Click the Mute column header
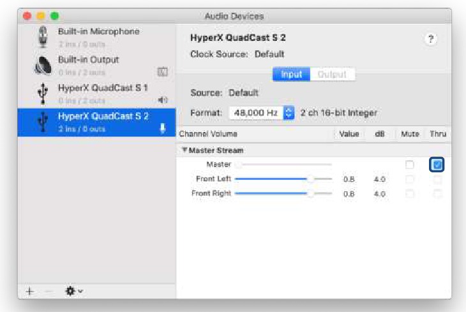This screenshot has height=312, width=466. point(410,134)
